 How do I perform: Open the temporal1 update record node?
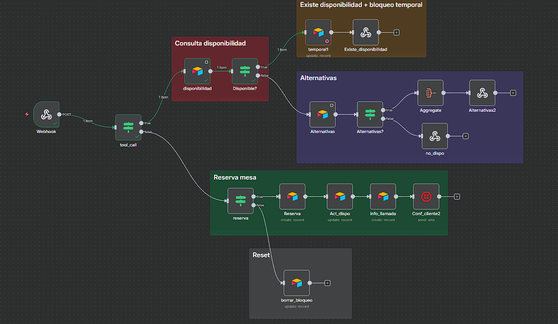(318, 32)
